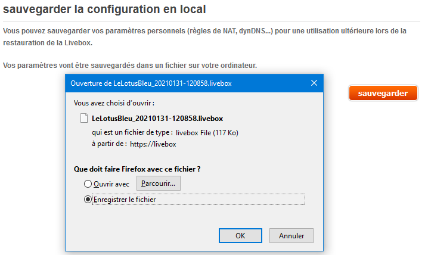Click the "qui est un fichier de type :" label
The height and width of the screenshot is (255, 428).
point(132,132)
